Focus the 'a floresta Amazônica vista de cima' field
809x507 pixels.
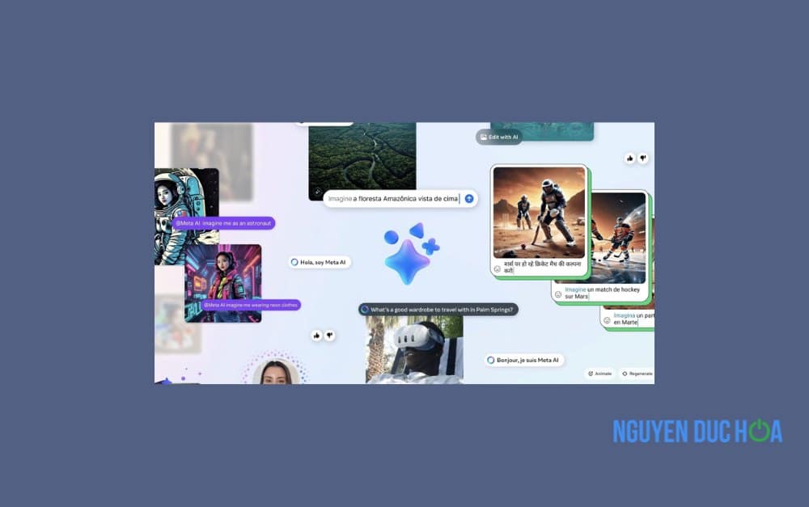400,199
